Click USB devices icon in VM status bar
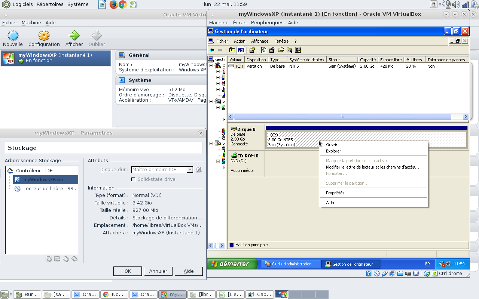 pyautogui.click(x=384, y=274)
